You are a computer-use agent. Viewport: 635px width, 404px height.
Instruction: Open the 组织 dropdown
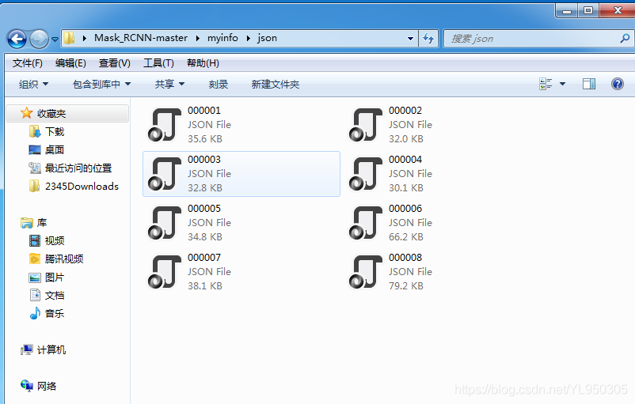(33, 84)
